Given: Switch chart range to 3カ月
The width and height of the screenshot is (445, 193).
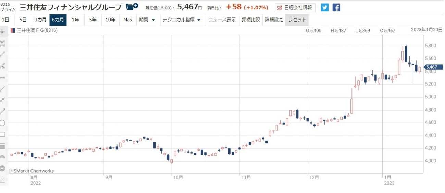Looking at the screenshot, I should point(40,20).
